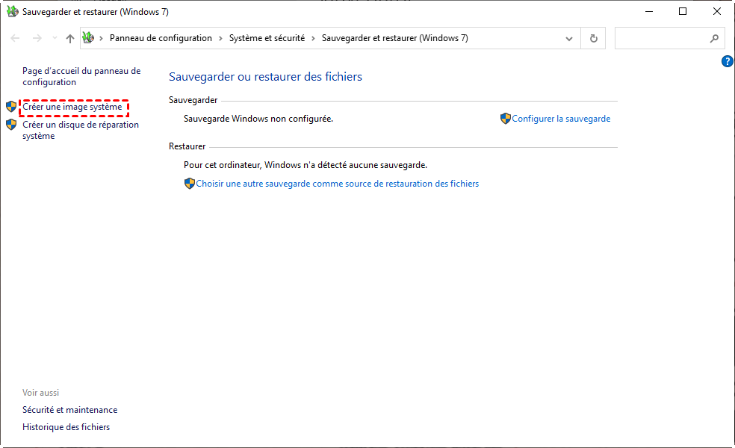The image size is (735, 448).
Task: Select Sauvegarder et restaurer (Windows 7) breadcrumb
Action: (x=394, y=38)
